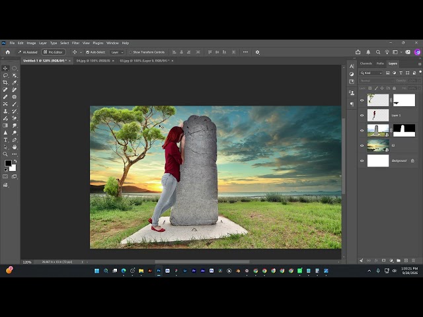Open the notifications bell icon
This screenshot has width=423, height=317.
(368, 52)
